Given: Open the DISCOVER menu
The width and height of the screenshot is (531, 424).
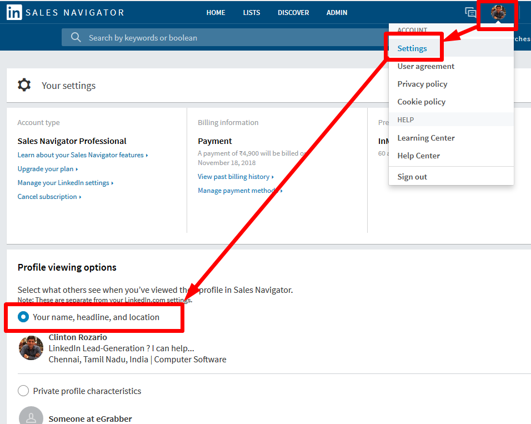Looking at the screenshot, I should [293, 13].
